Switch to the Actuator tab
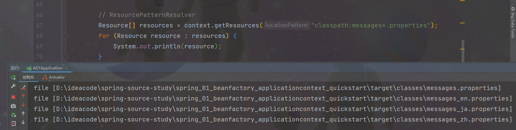 tap(53, 77)
